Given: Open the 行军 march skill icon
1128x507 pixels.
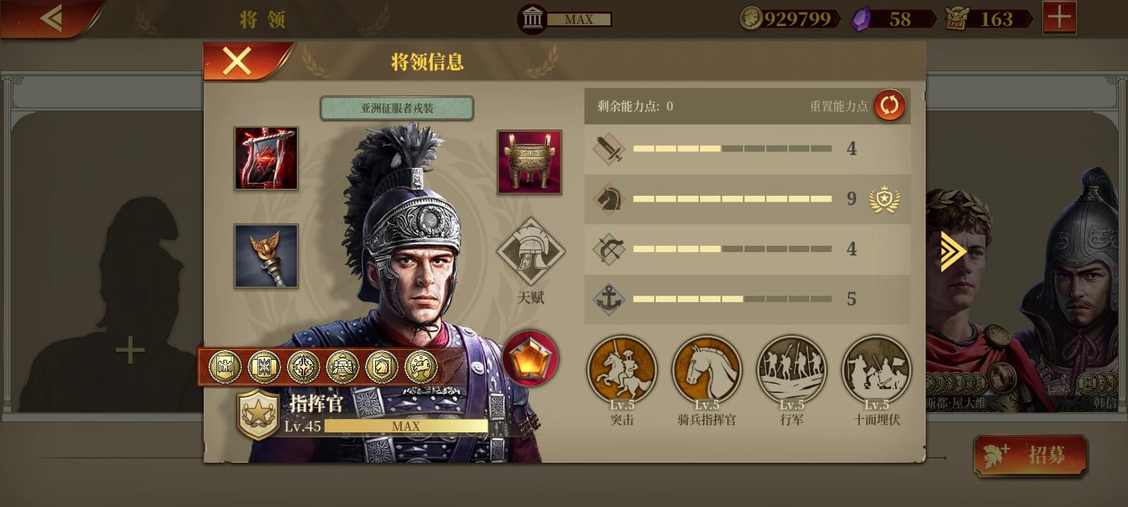Looking at the screenshot, I should [791, 370].
